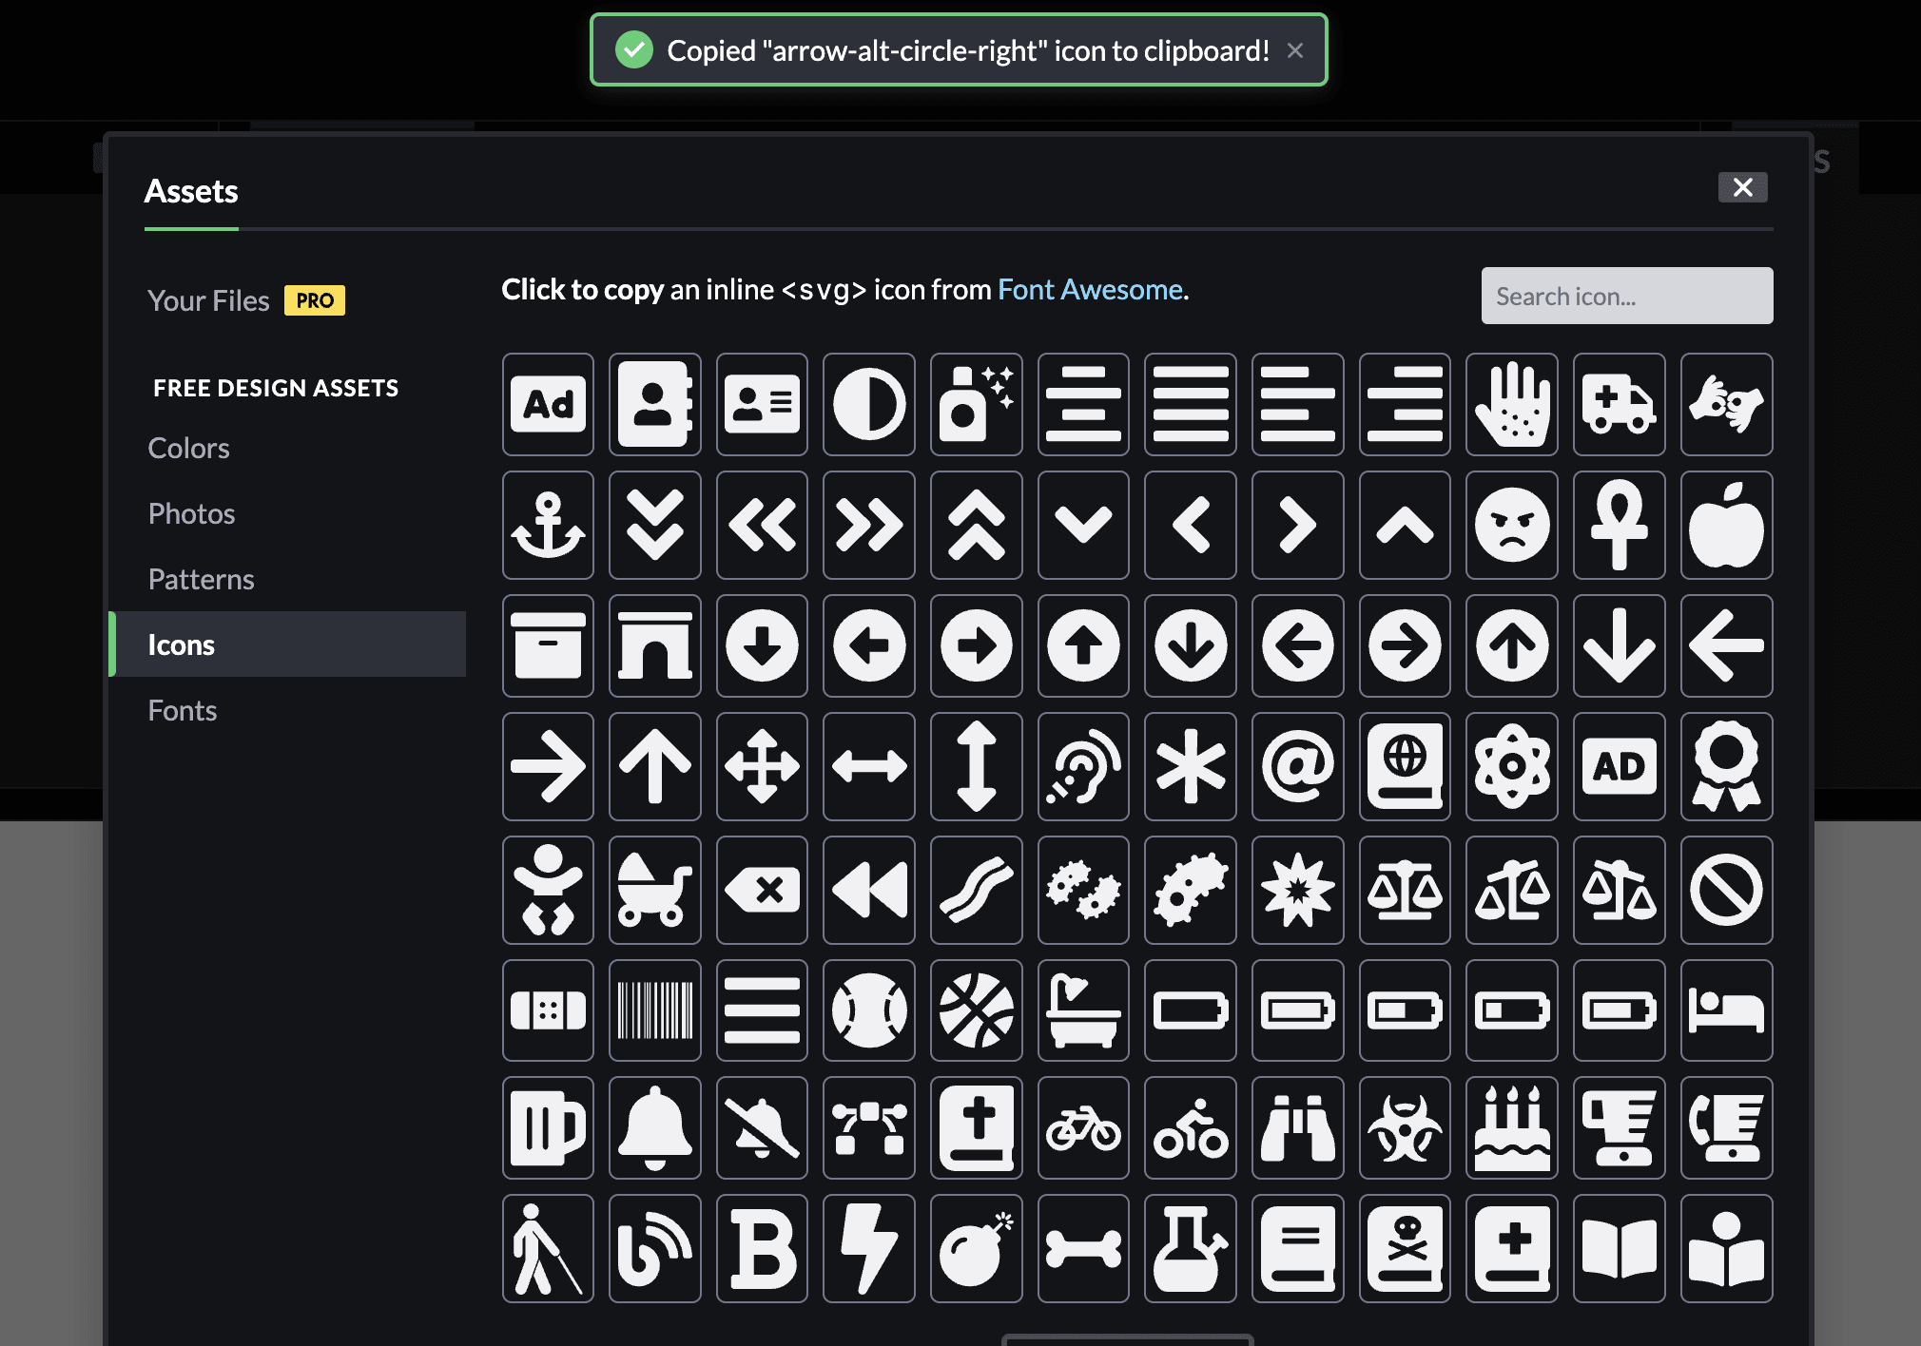
Task: Copy the bold formatting icon
Action: pyautogui.click(x=761, y=1248)
